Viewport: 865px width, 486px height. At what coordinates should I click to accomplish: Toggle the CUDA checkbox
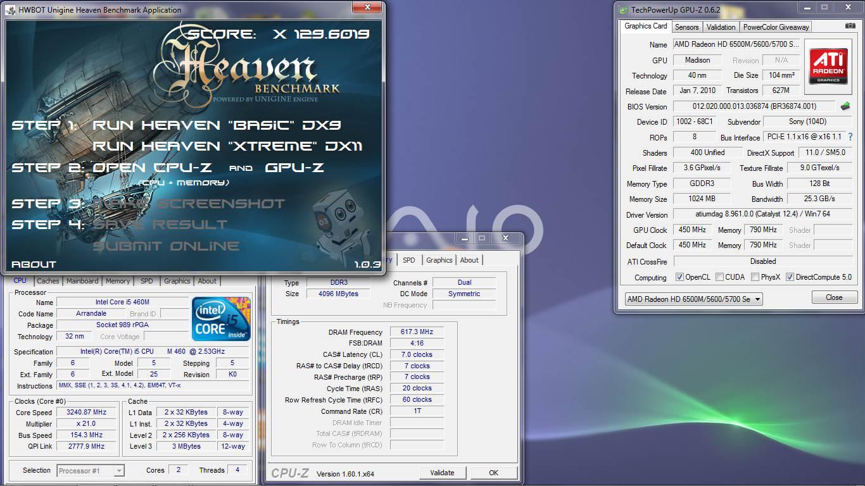click(719, 277)
